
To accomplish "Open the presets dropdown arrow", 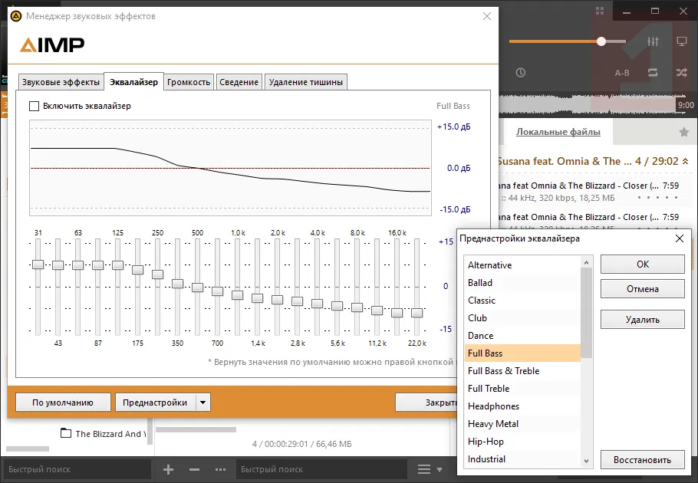I will click(203, 402).
